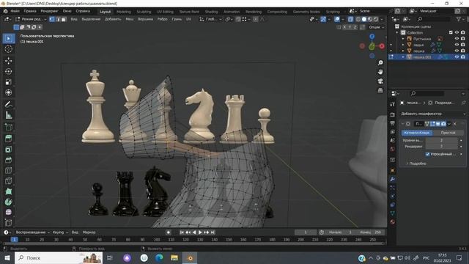The height and width of the screenshot is (264, 469).
Task: Open Добавить модификатор dropdown
Action: 432,114
